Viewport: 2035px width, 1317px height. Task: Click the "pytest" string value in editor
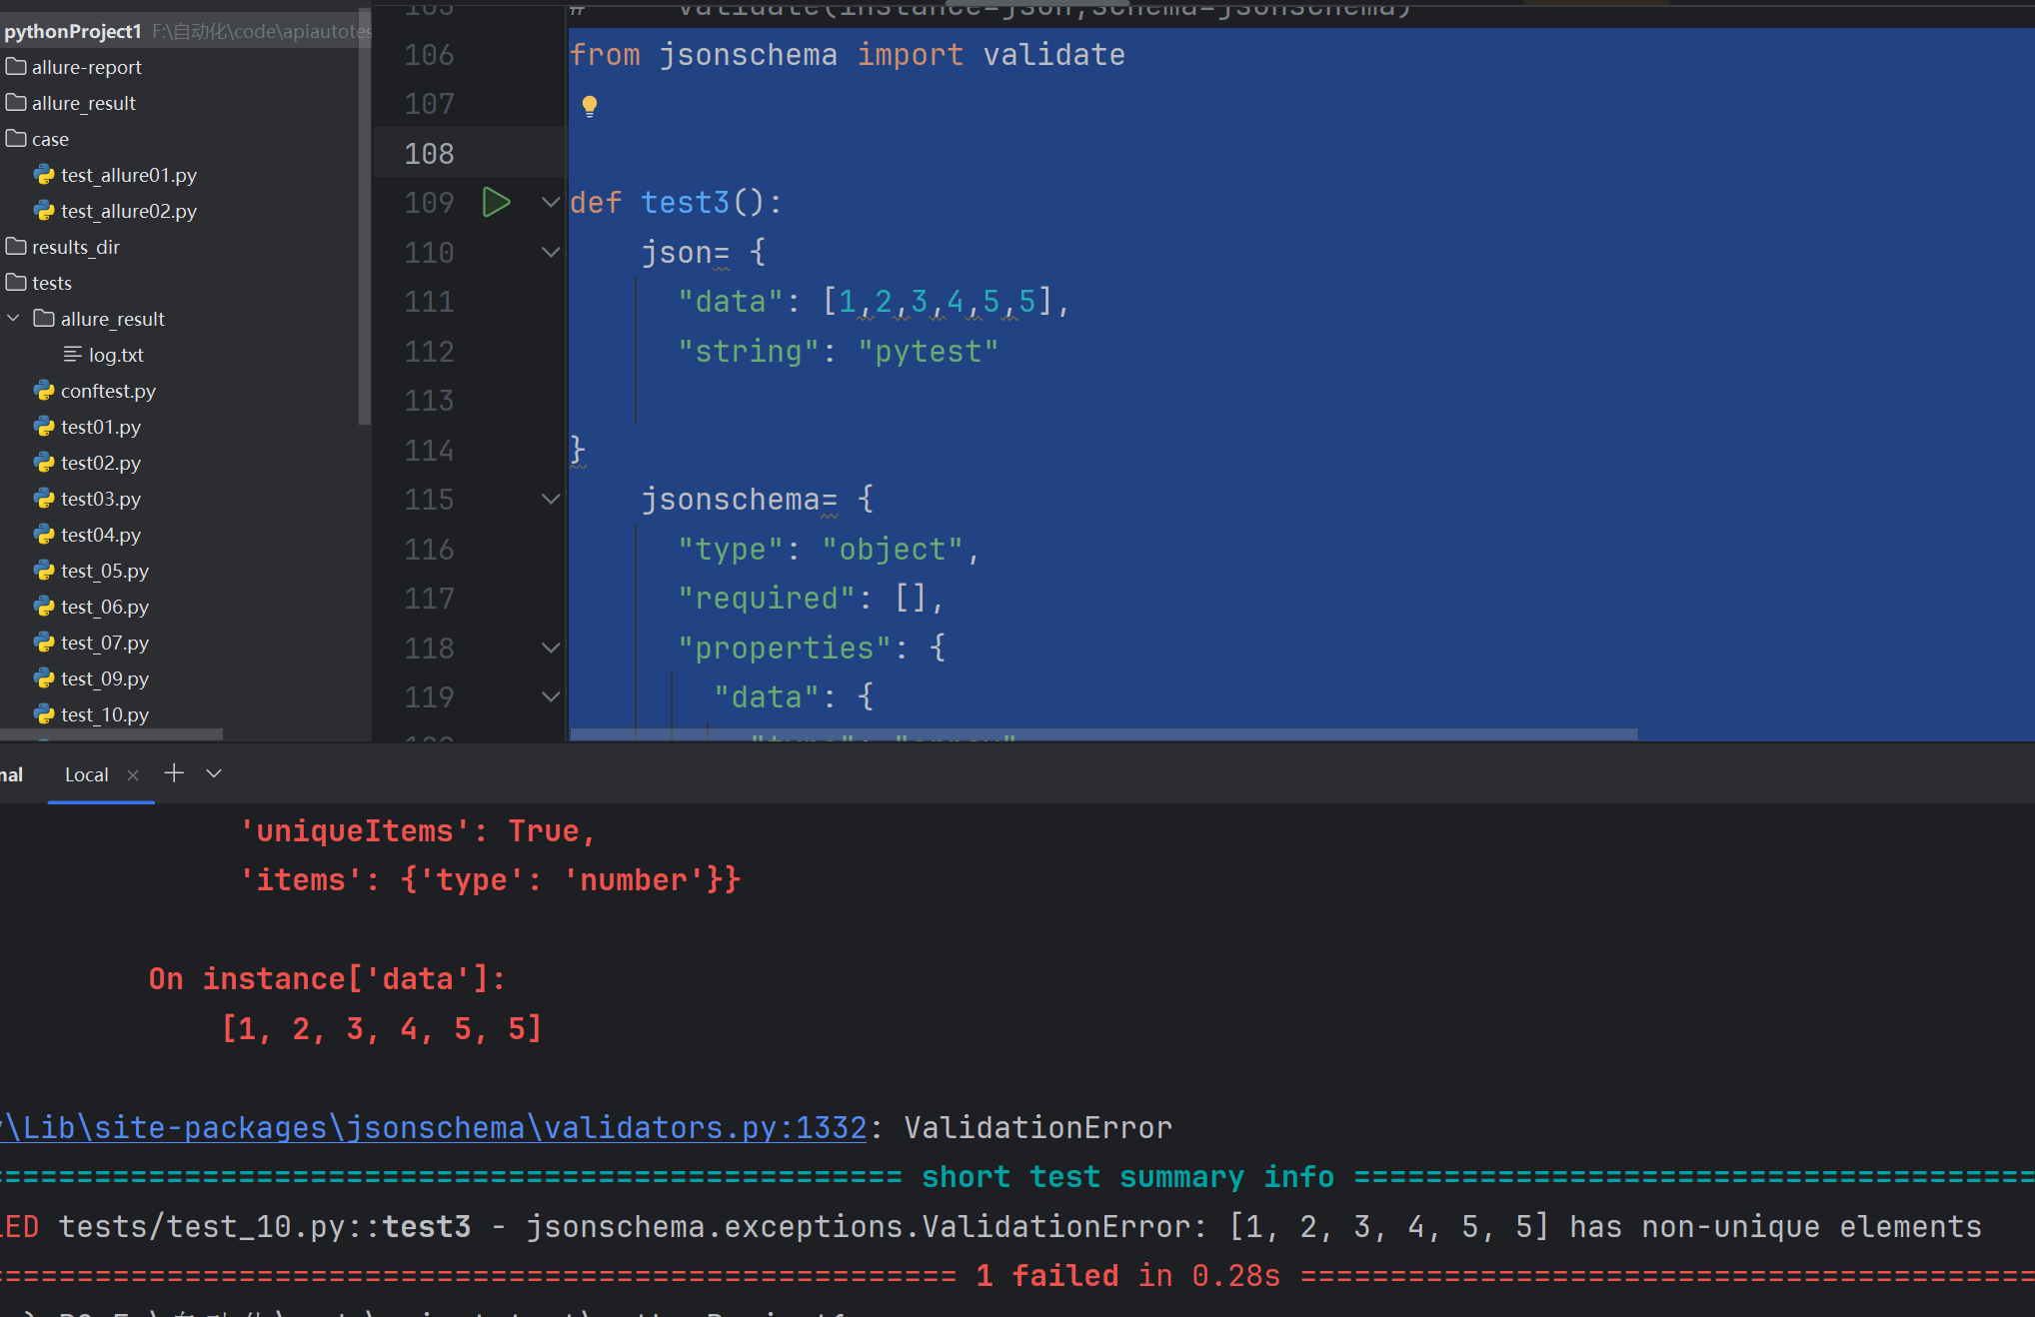pos(929,352)
